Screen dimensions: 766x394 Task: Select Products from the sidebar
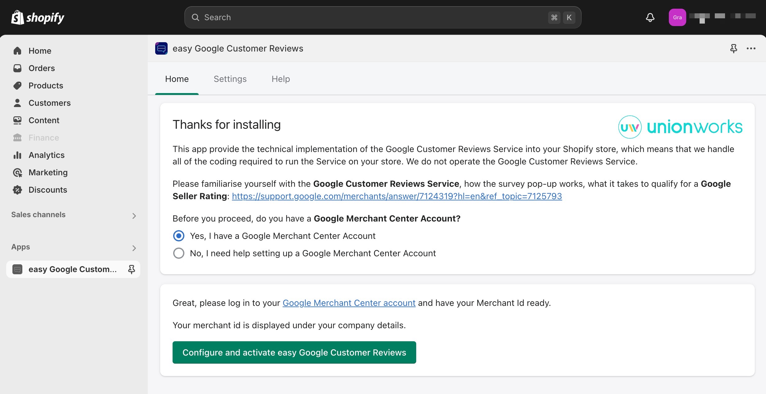pos(46,85)
